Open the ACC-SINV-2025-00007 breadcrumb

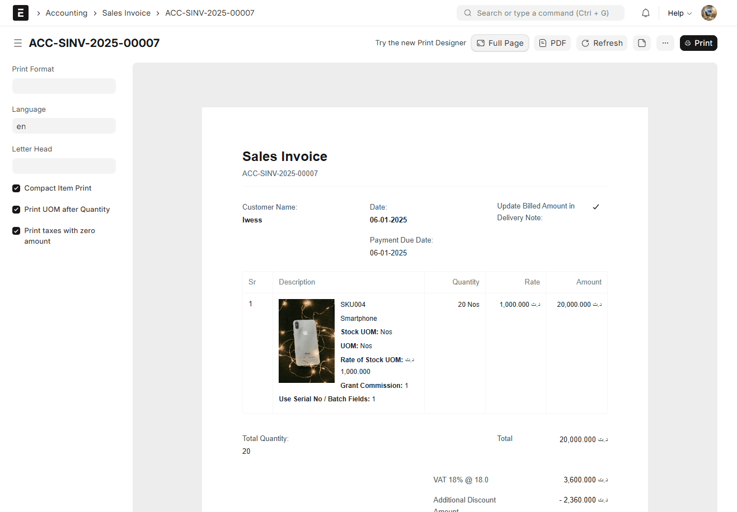click(210, 13)
